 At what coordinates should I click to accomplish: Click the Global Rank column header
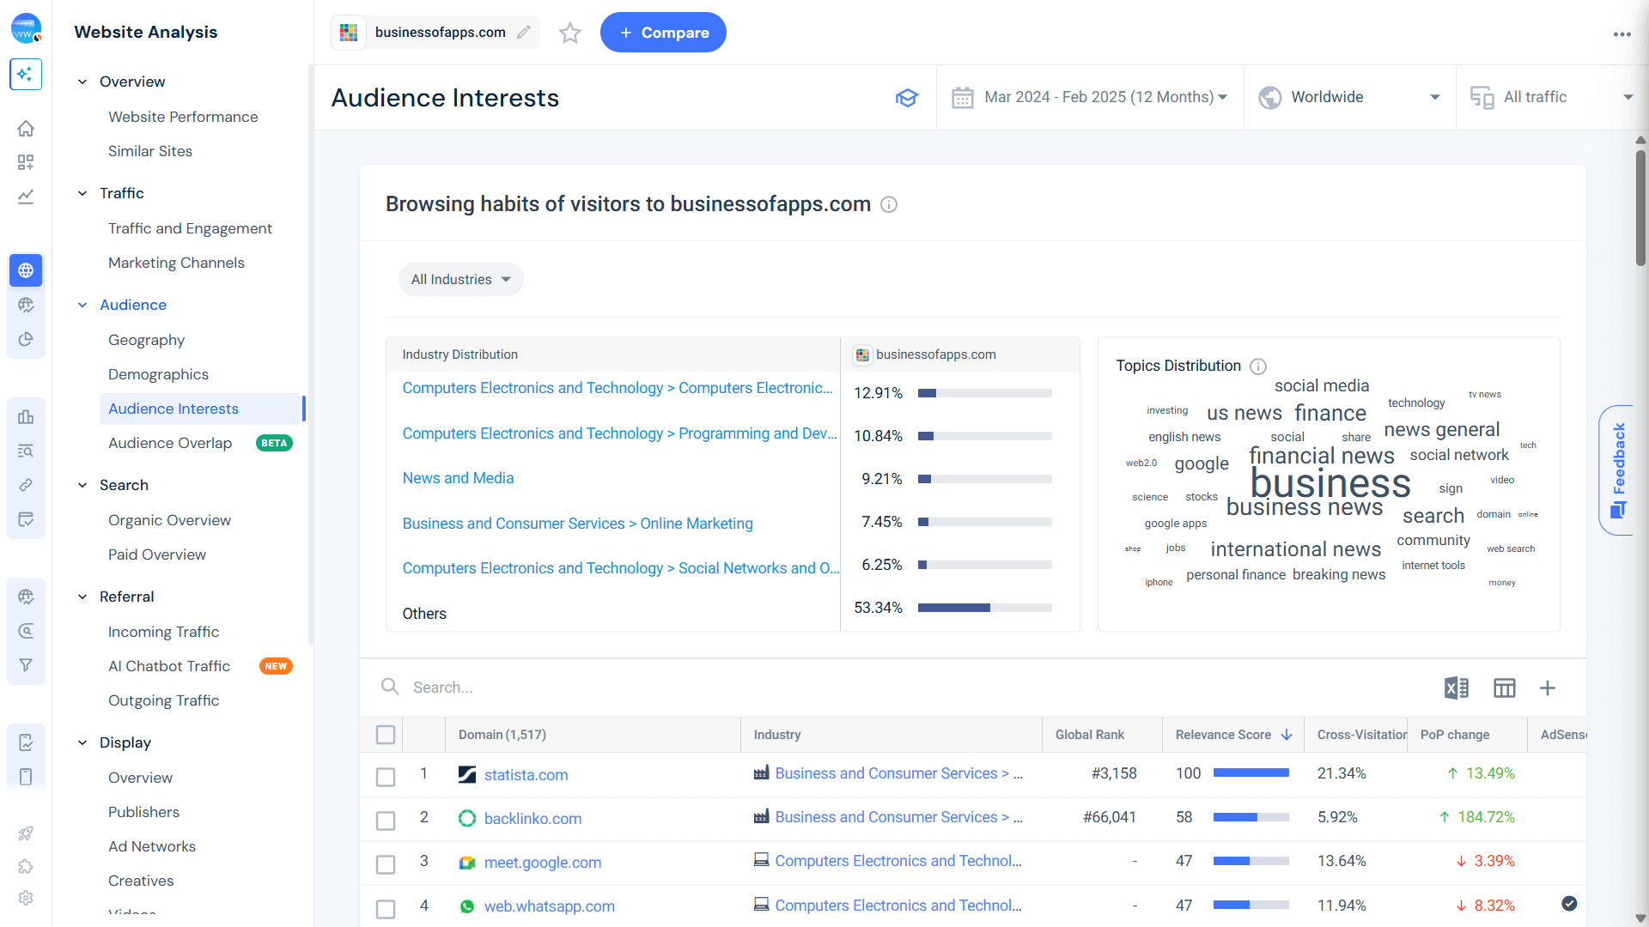click(1102, 735)
